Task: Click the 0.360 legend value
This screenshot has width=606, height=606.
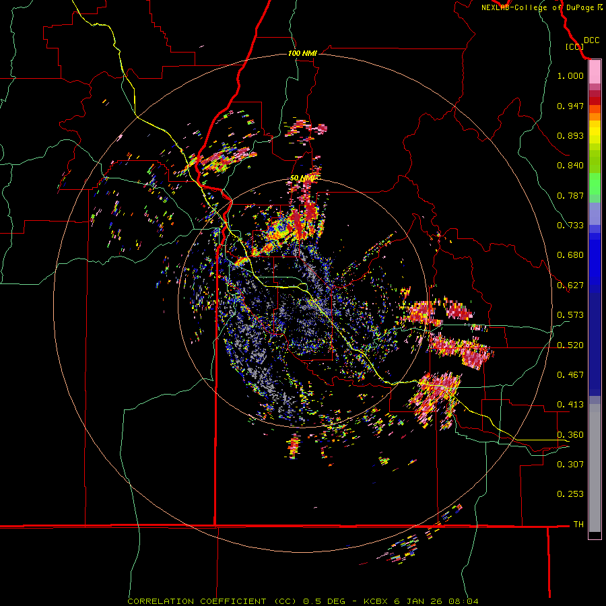Action: (570, 435)
